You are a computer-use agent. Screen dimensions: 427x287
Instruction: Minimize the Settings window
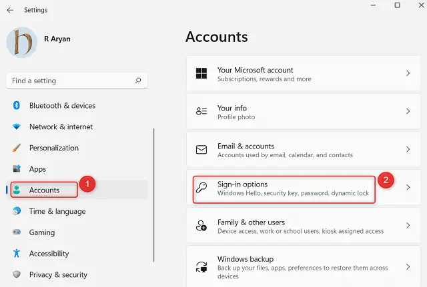click(x=373, y=5)
